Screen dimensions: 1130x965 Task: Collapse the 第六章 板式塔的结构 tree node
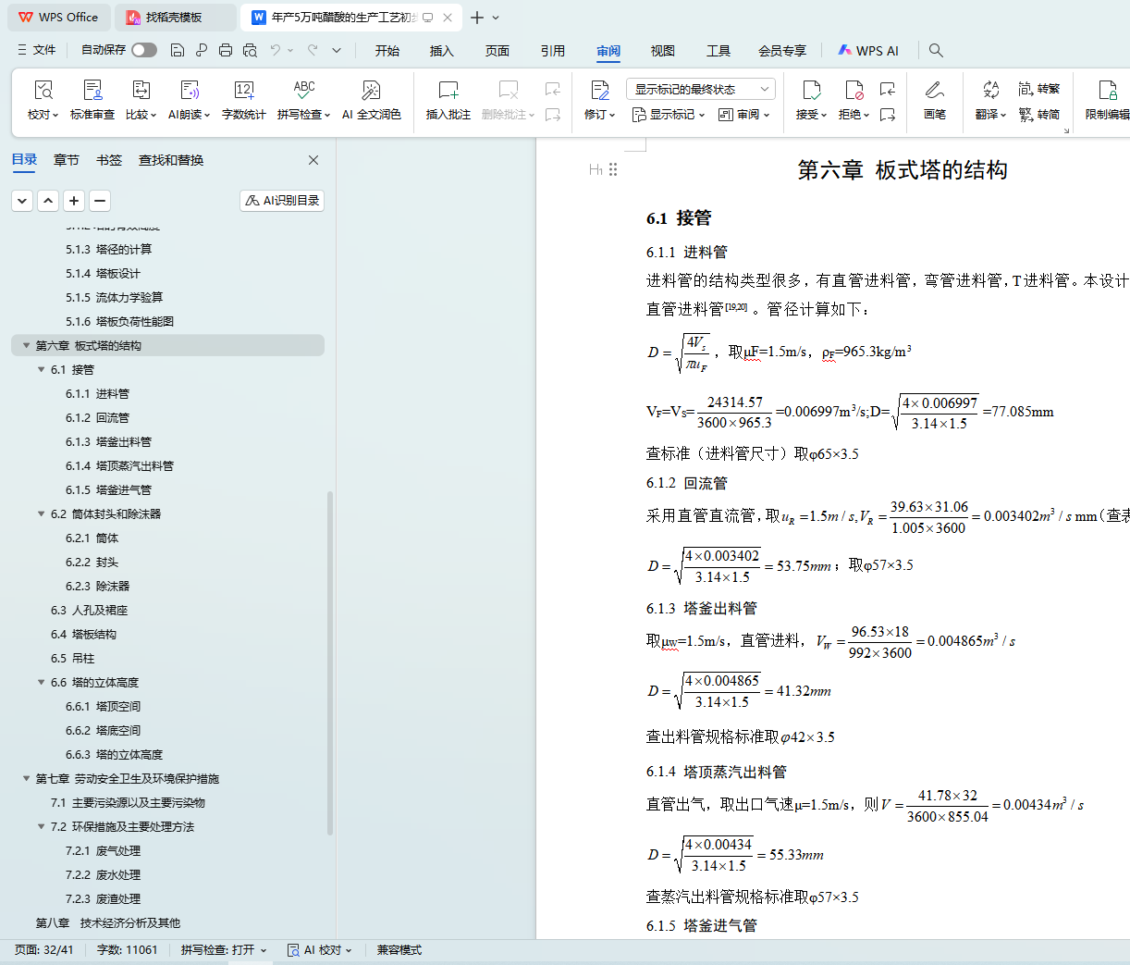coord(26,345)
